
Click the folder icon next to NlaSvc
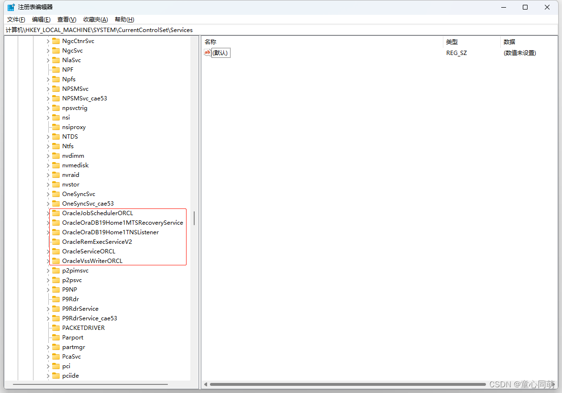(56, 60)
